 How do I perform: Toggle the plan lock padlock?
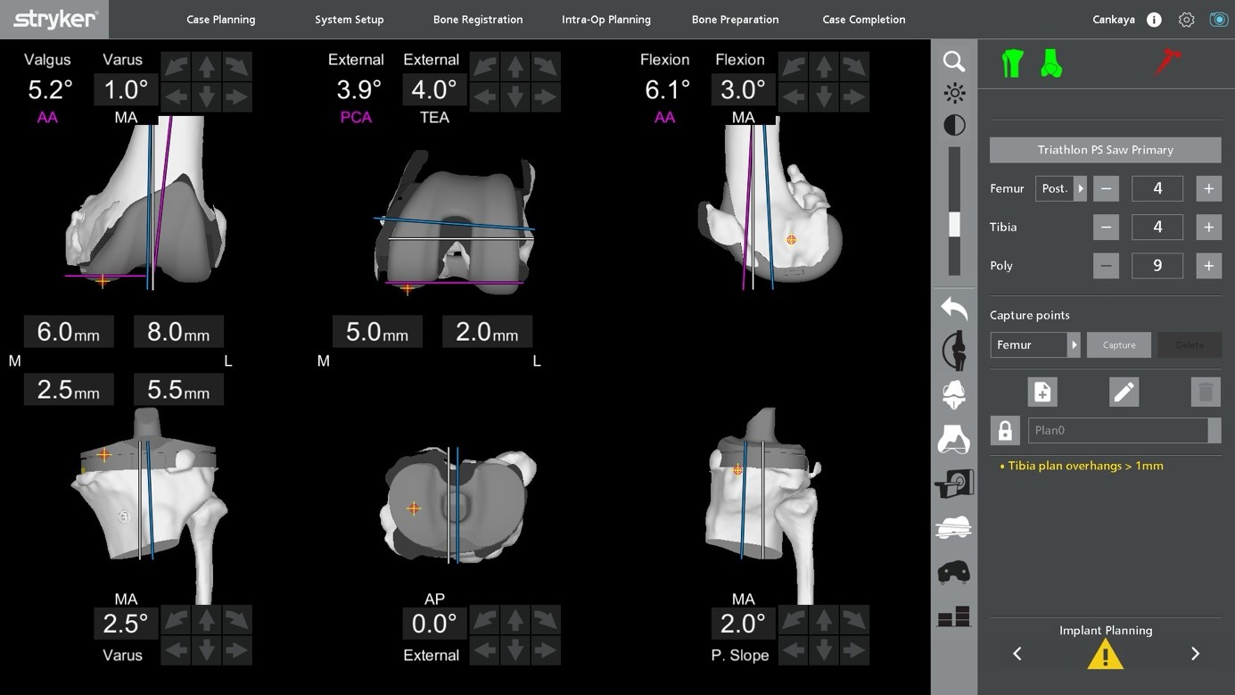click(x=1005, y=430)
